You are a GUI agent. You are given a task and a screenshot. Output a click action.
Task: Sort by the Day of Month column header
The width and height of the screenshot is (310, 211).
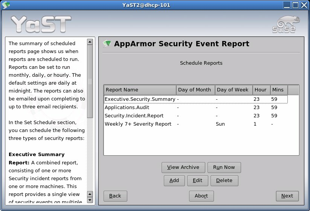pos(195,90)
